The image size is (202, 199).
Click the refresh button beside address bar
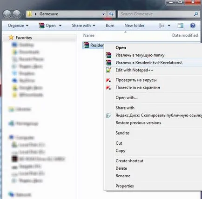pyautogui.click(x=111, y=14)
